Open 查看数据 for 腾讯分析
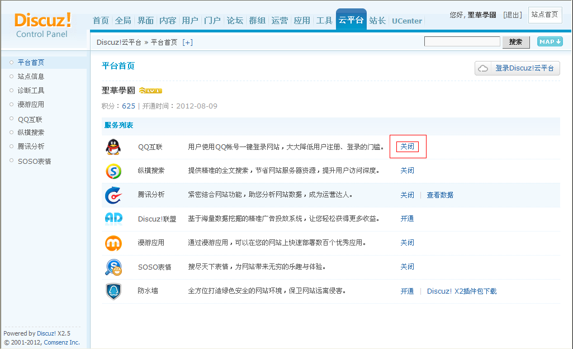The width and height of the screenshot is (573, 349). tap(439, 195)
